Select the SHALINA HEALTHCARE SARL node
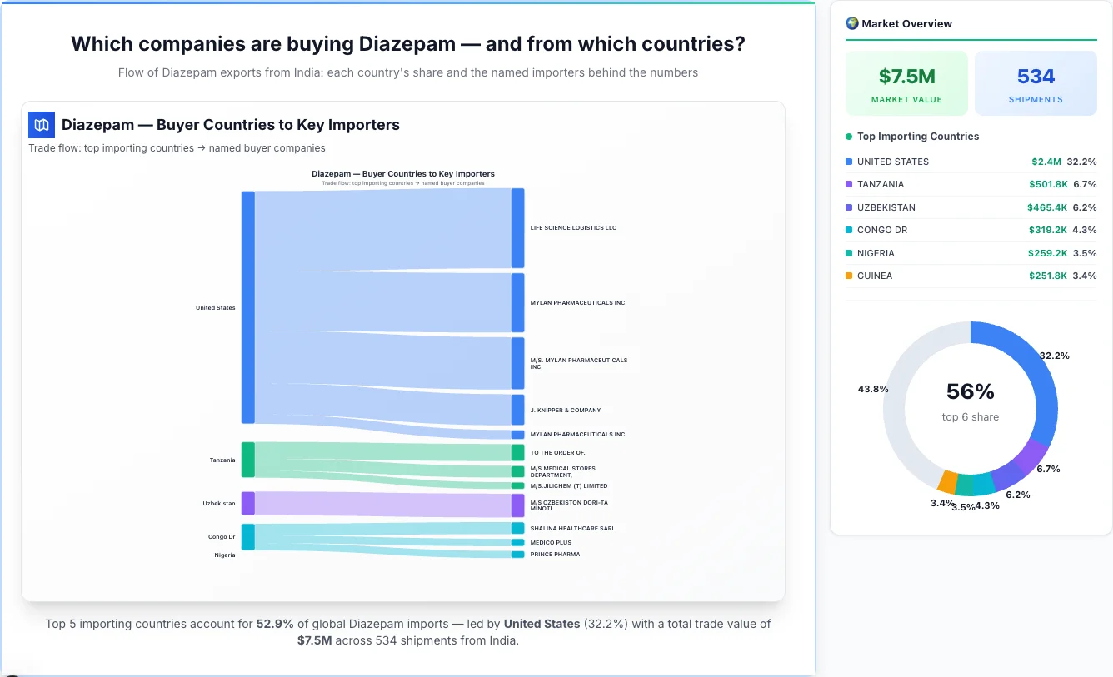1113x677 pixels. coord(517,528)
